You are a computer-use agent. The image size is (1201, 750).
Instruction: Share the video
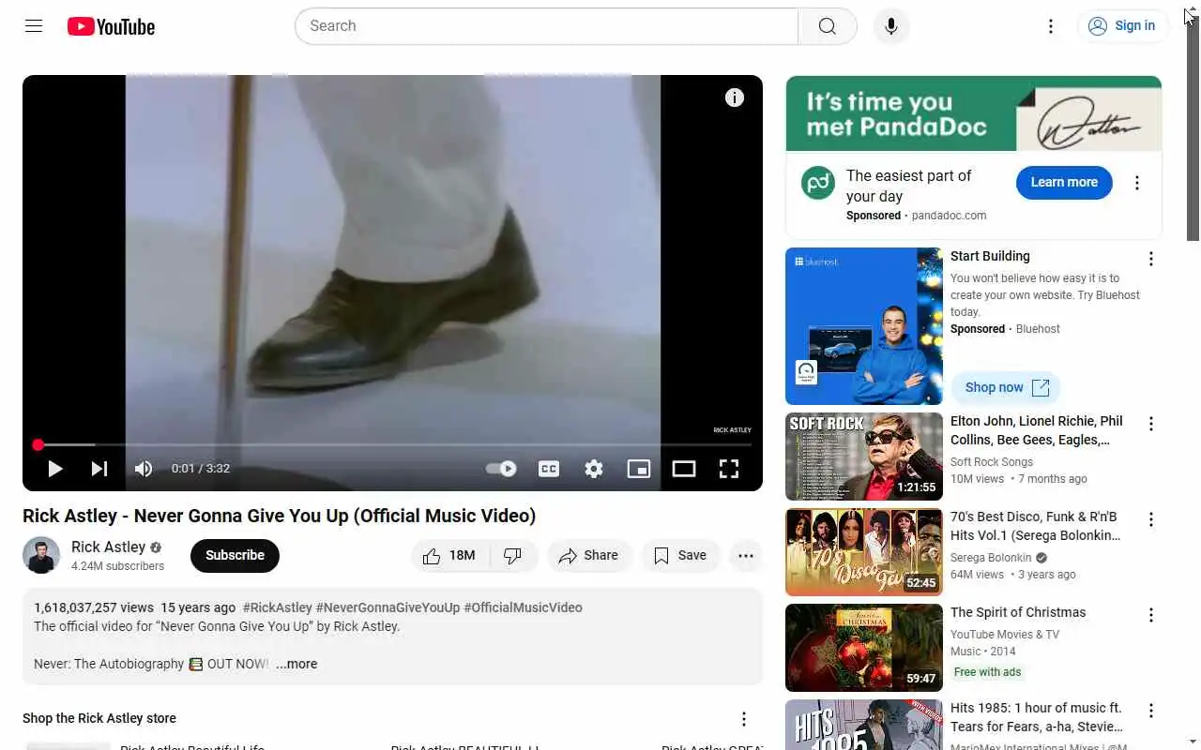(x=589, y=556)
